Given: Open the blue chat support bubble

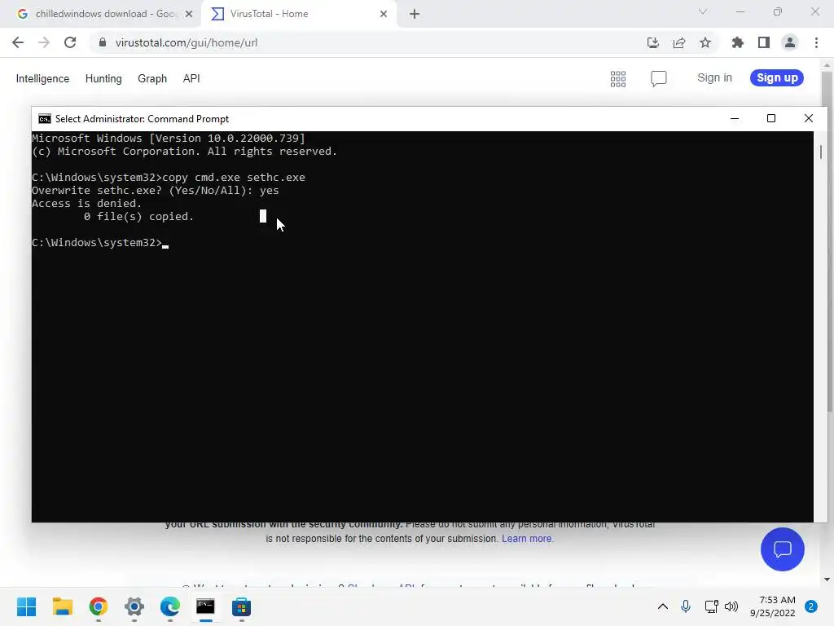Looking at the screenshot, I should pos(783,549).
